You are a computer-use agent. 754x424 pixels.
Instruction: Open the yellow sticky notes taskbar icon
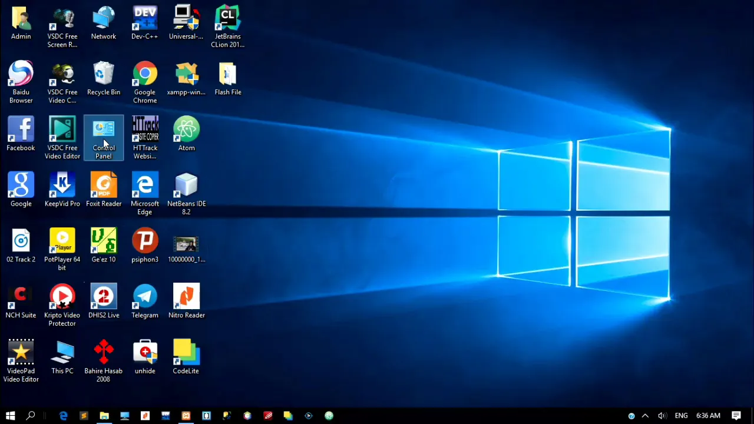(288, 416)
